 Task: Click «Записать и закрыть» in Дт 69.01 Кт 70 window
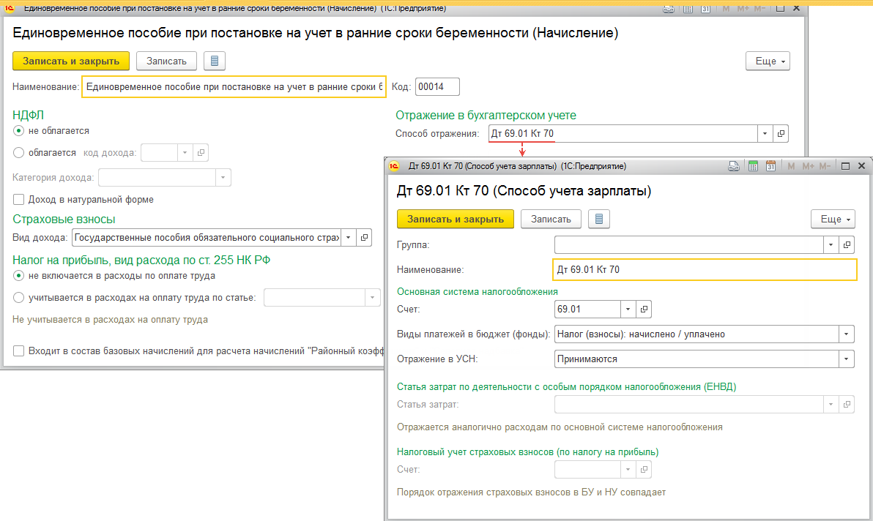(x=456, y=219)
